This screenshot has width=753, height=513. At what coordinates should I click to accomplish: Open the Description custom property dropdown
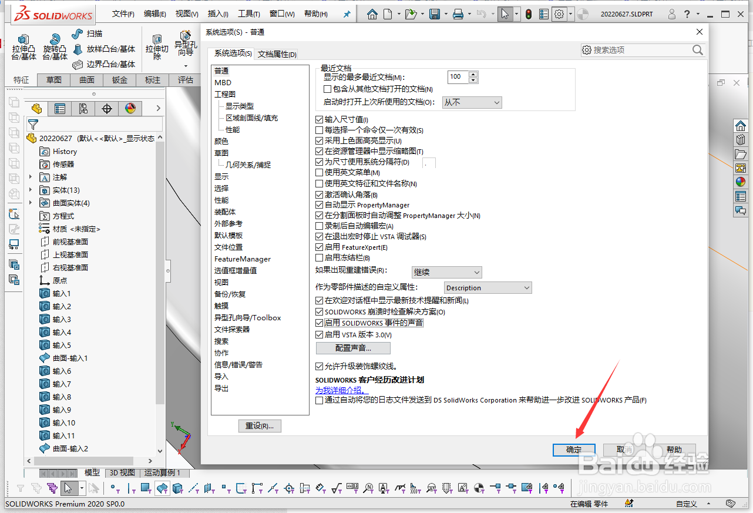coord(488,288)
